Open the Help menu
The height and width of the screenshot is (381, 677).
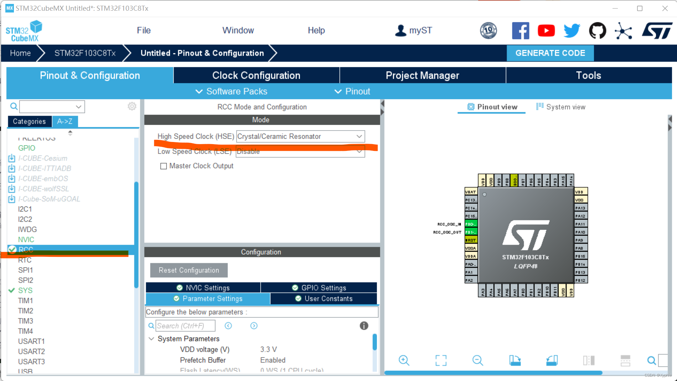(316, 30)
